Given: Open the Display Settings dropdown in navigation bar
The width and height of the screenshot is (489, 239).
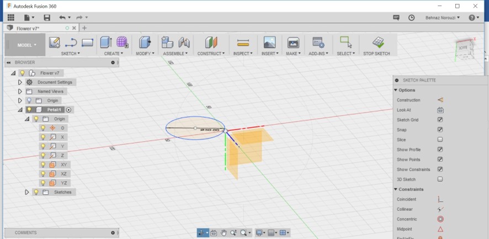Looking at the screenshot, I should pyautogui.click(x=260, y=233).
